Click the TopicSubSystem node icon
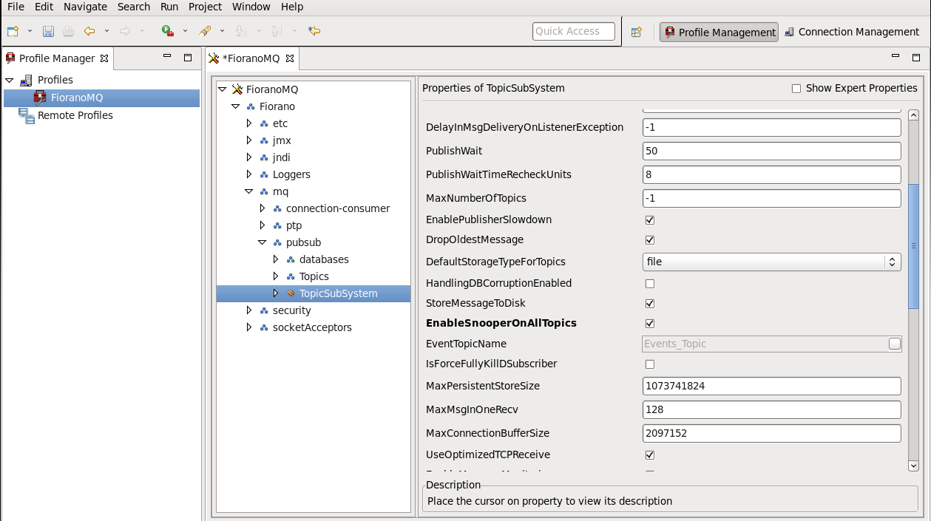This screenshot has height=521, width=931. [x=291, y=293]
